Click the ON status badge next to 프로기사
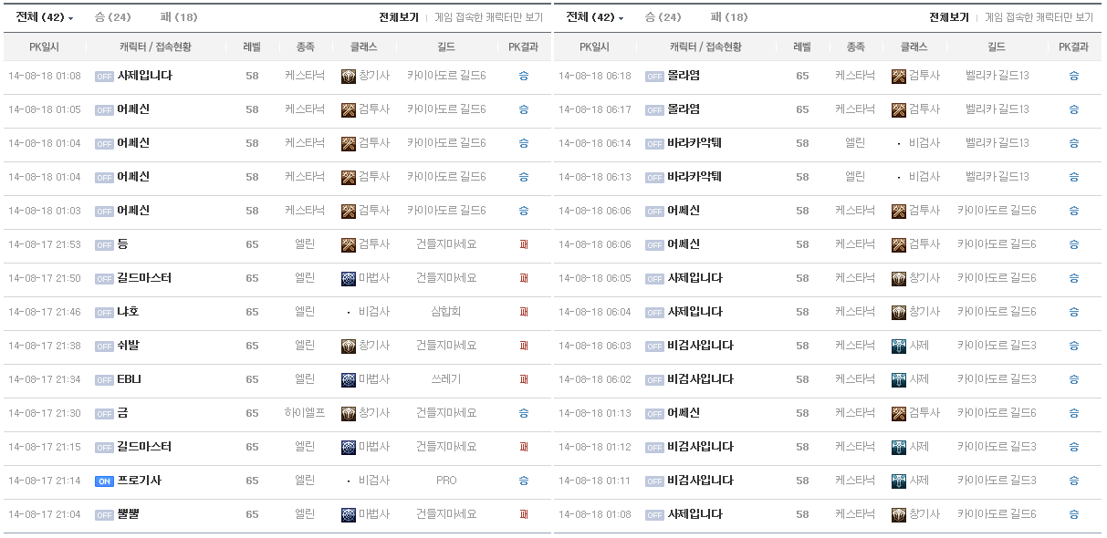The image size is (1107, 538). click(104, 481)
